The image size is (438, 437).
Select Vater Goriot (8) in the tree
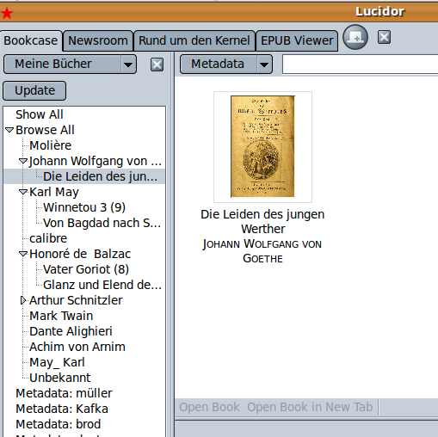pyautogui.click(x=86, y=269)
